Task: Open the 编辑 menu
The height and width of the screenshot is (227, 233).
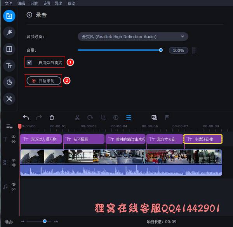Action: click(x=21, y=3)
